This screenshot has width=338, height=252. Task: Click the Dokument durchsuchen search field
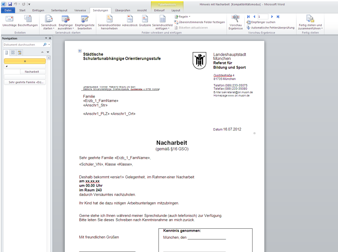(23, 44)
